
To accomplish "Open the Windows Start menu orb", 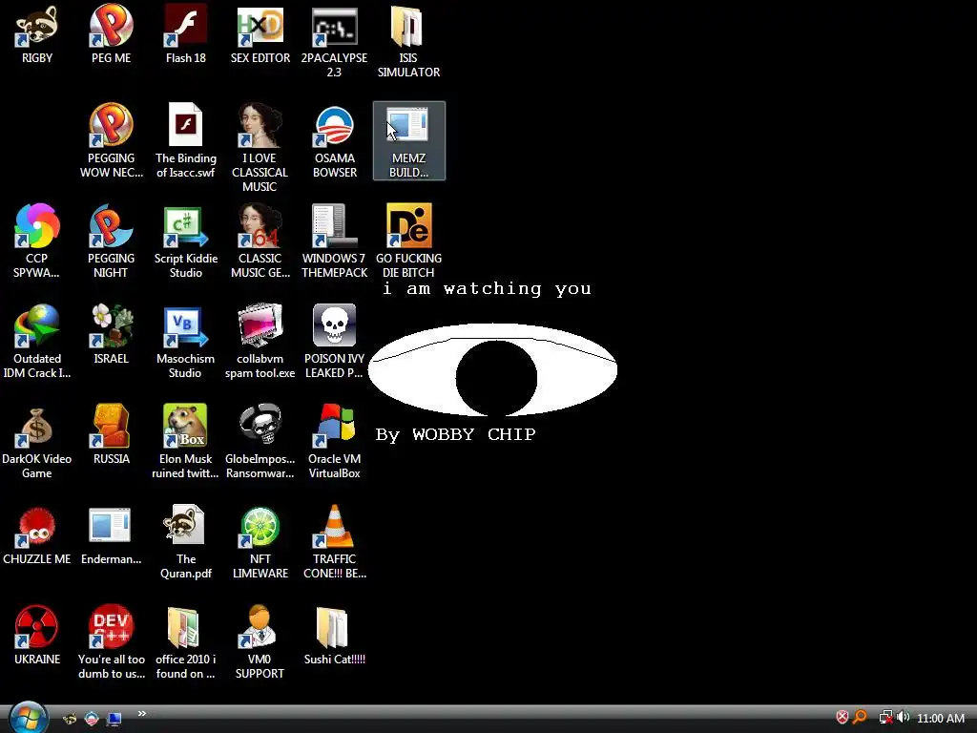I will pos(28,717).
